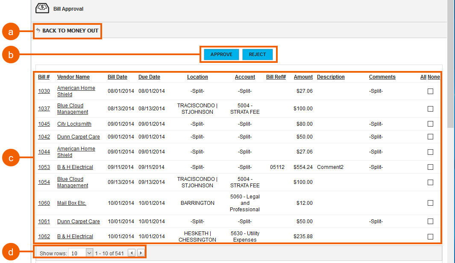
Task: Click None to clear all selections
Action: 433,77
